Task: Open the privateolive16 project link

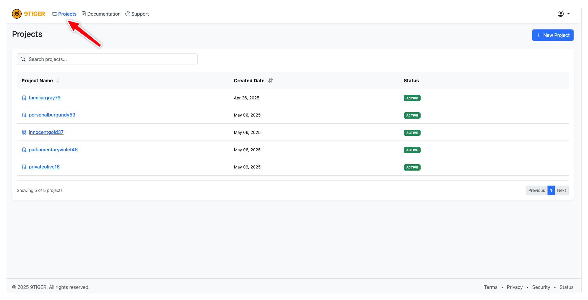Action: point(44,167)
